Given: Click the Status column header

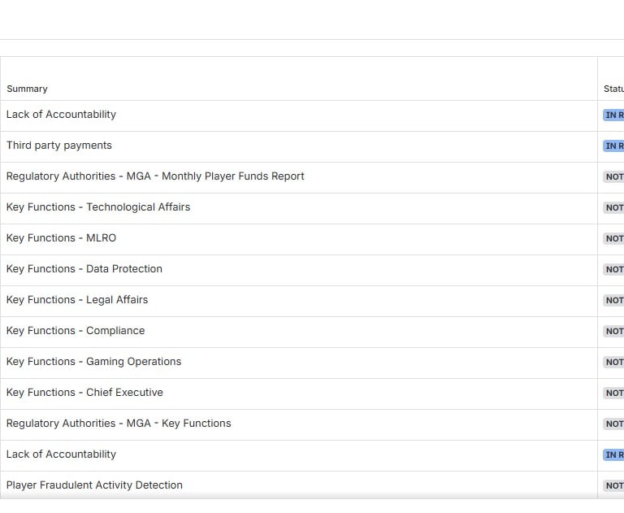Looking at the screenshot, I should point(613,89).
